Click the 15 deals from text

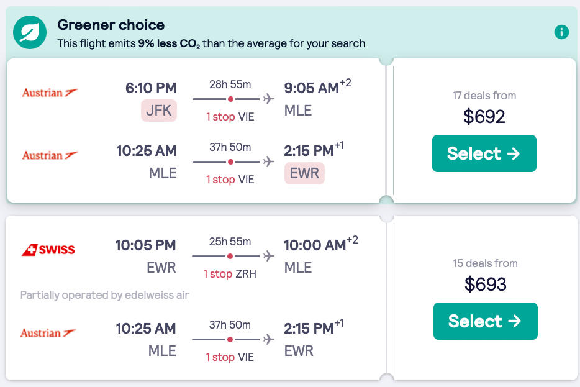485,263
